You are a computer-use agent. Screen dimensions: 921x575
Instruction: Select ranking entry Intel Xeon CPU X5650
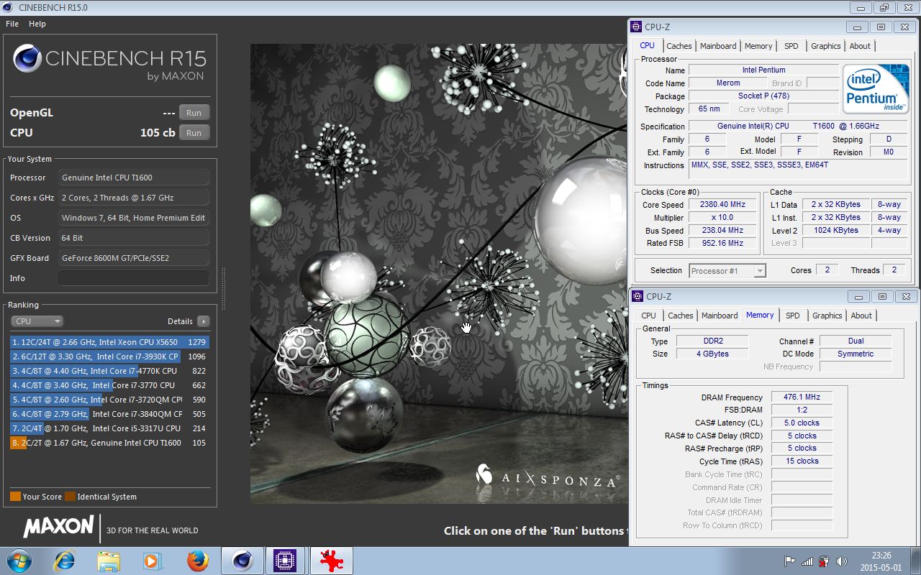point(109,342)
